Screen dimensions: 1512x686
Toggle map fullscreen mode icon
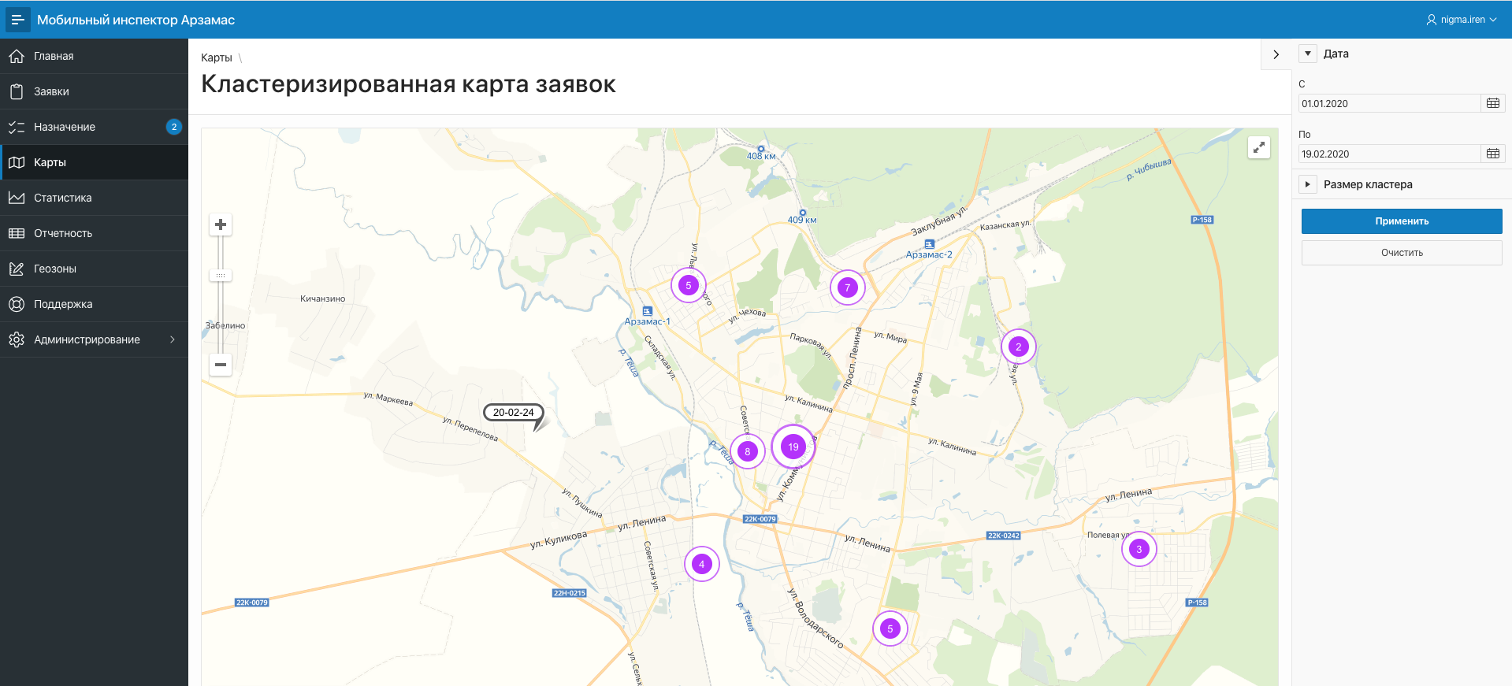pos(1259,147)
